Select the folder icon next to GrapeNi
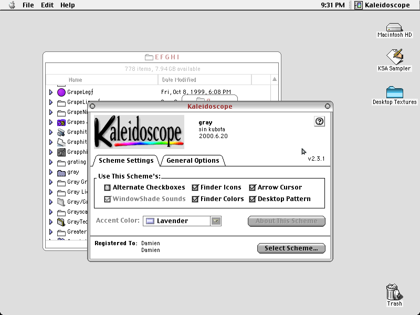Image resolution: width=420 pixels, height=315 pixels. coord(61,112)
